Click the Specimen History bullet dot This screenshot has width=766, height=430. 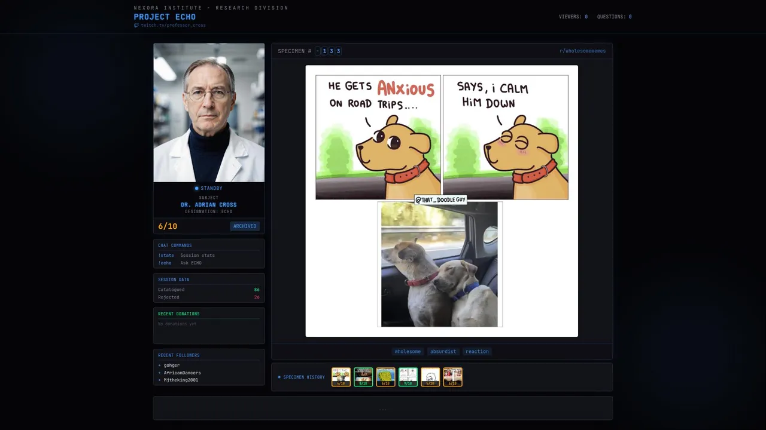279,377
